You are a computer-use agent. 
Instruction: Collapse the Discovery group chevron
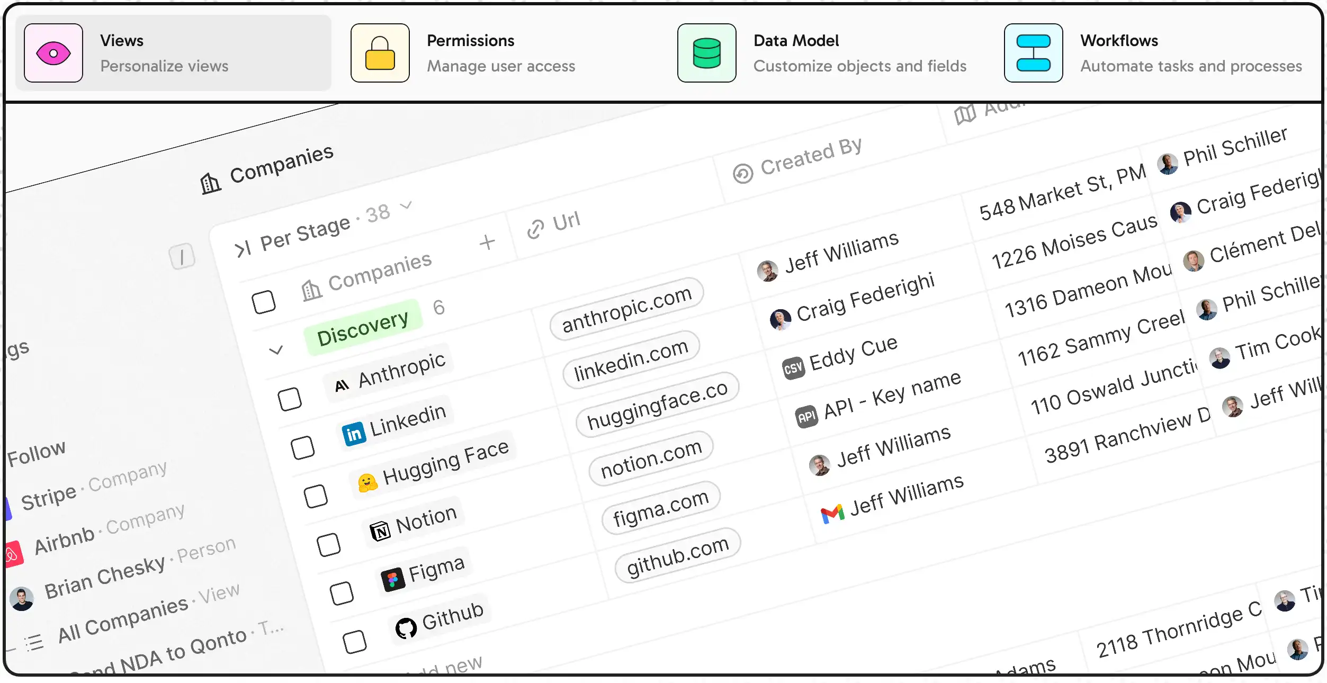coord(276,350)
